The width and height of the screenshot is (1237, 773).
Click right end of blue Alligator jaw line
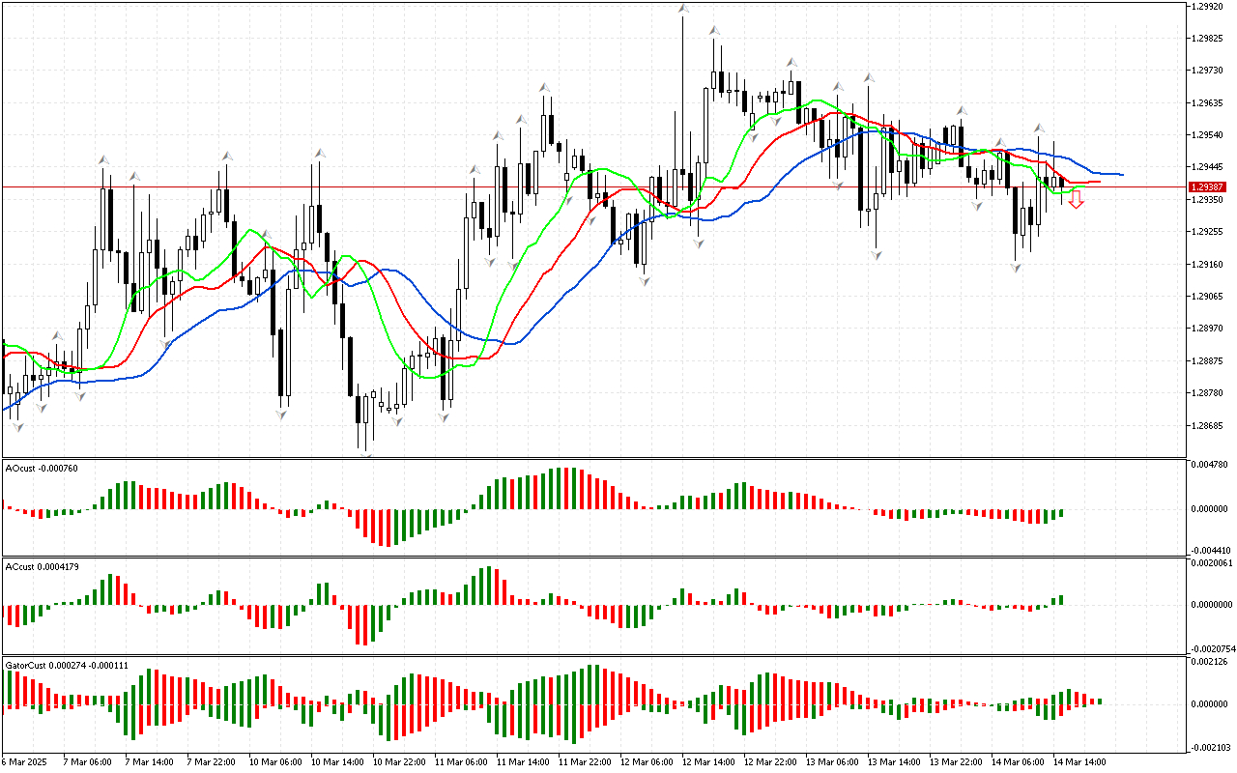point(1120,174)
